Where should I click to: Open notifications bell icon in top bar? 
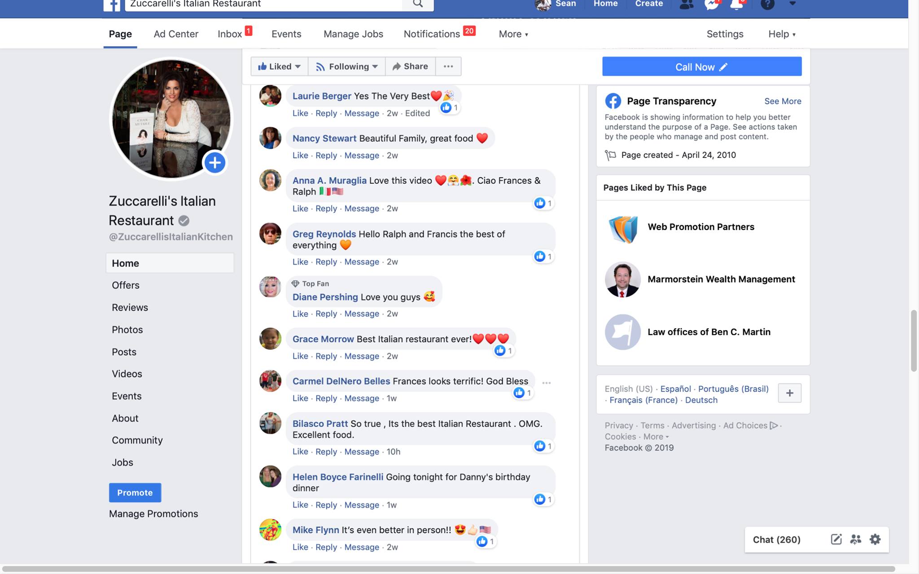[736, 4]
